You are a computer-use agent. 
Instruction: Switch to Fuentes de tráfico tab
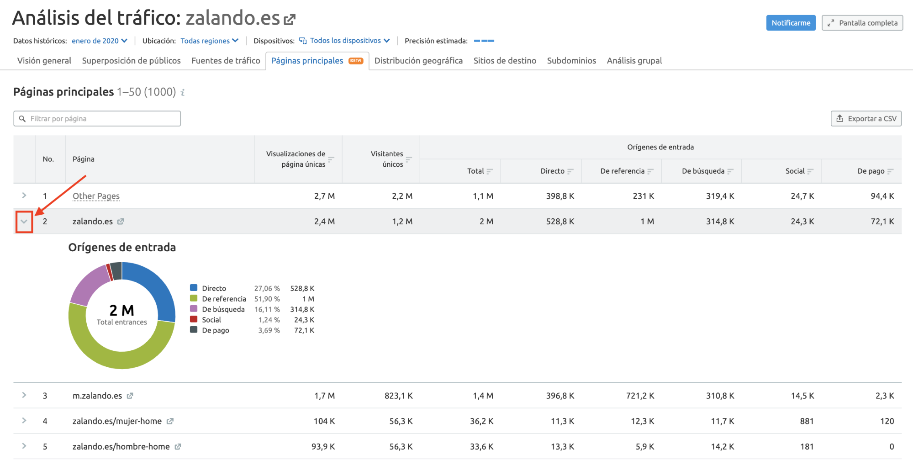coord(226,61)
